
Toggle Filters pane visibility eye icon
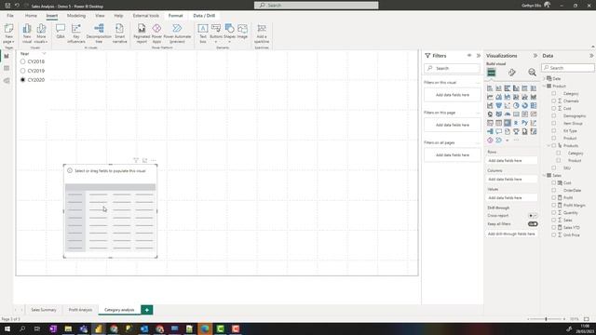tap(469, 56)
